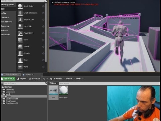Select the Visual Effects category
The image size is (161, 121).
click(x=6, y=22)
